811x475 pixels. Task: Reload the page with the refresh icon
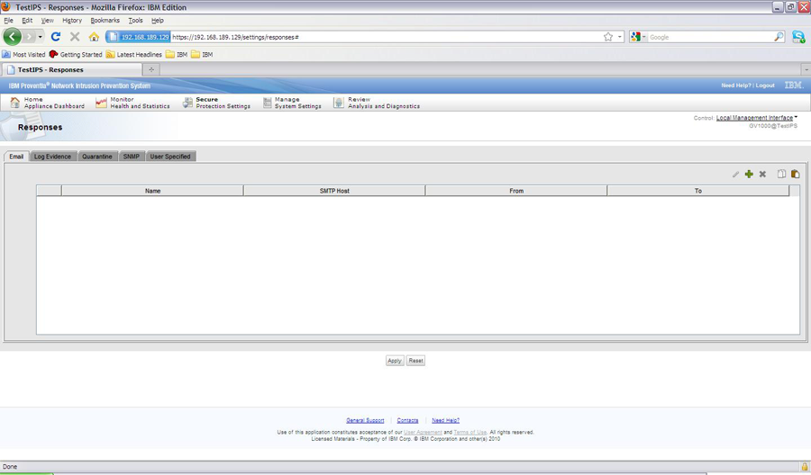56,37
